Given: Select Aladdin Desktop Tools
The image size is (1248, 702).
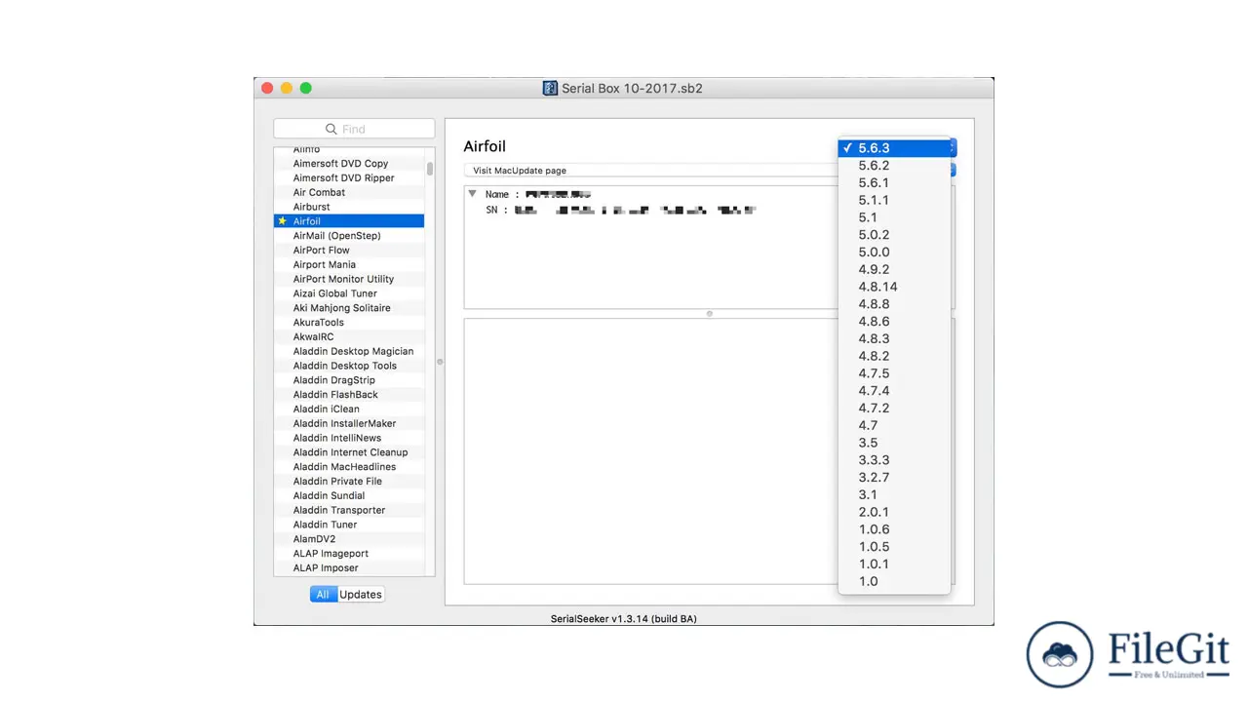Looking at the screenshot, I should point(349,366).
